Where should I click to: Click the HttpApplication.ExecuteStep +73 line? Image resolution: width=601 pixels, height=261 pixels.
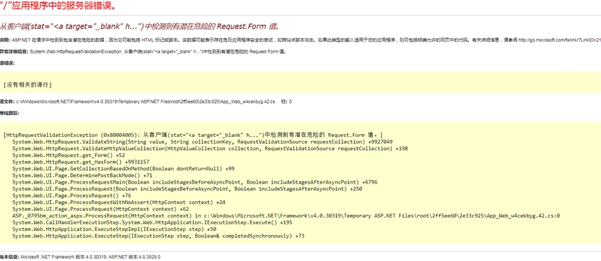click(158, 236)
